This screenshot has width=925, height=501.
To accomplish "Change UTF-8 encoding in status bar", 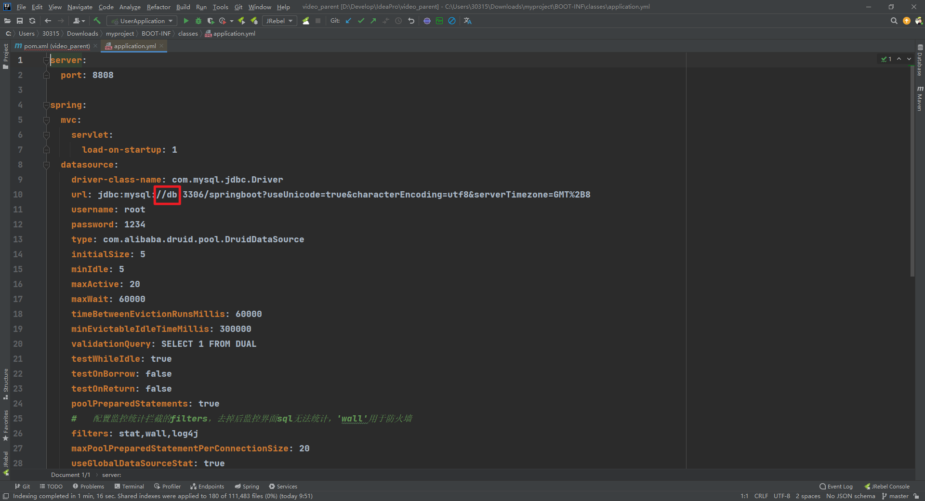I will [781, 496].
